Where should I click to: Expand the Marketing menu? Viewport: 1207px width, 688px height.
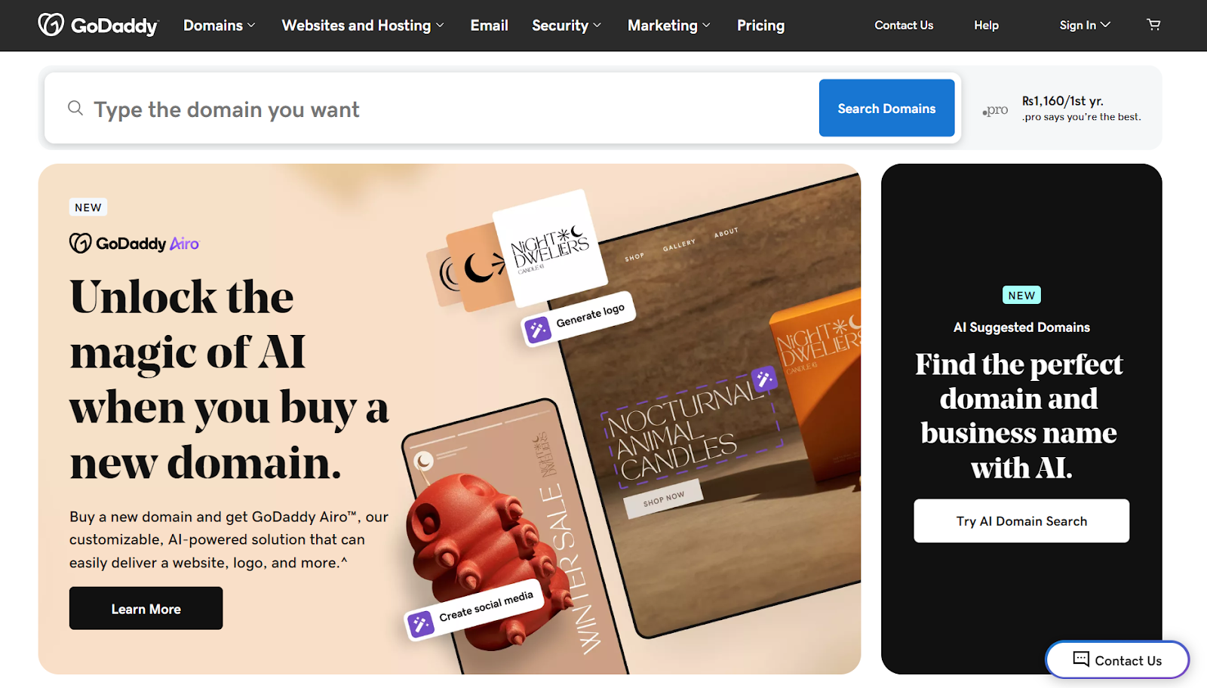pyautogui.click(x=669, y=26)
